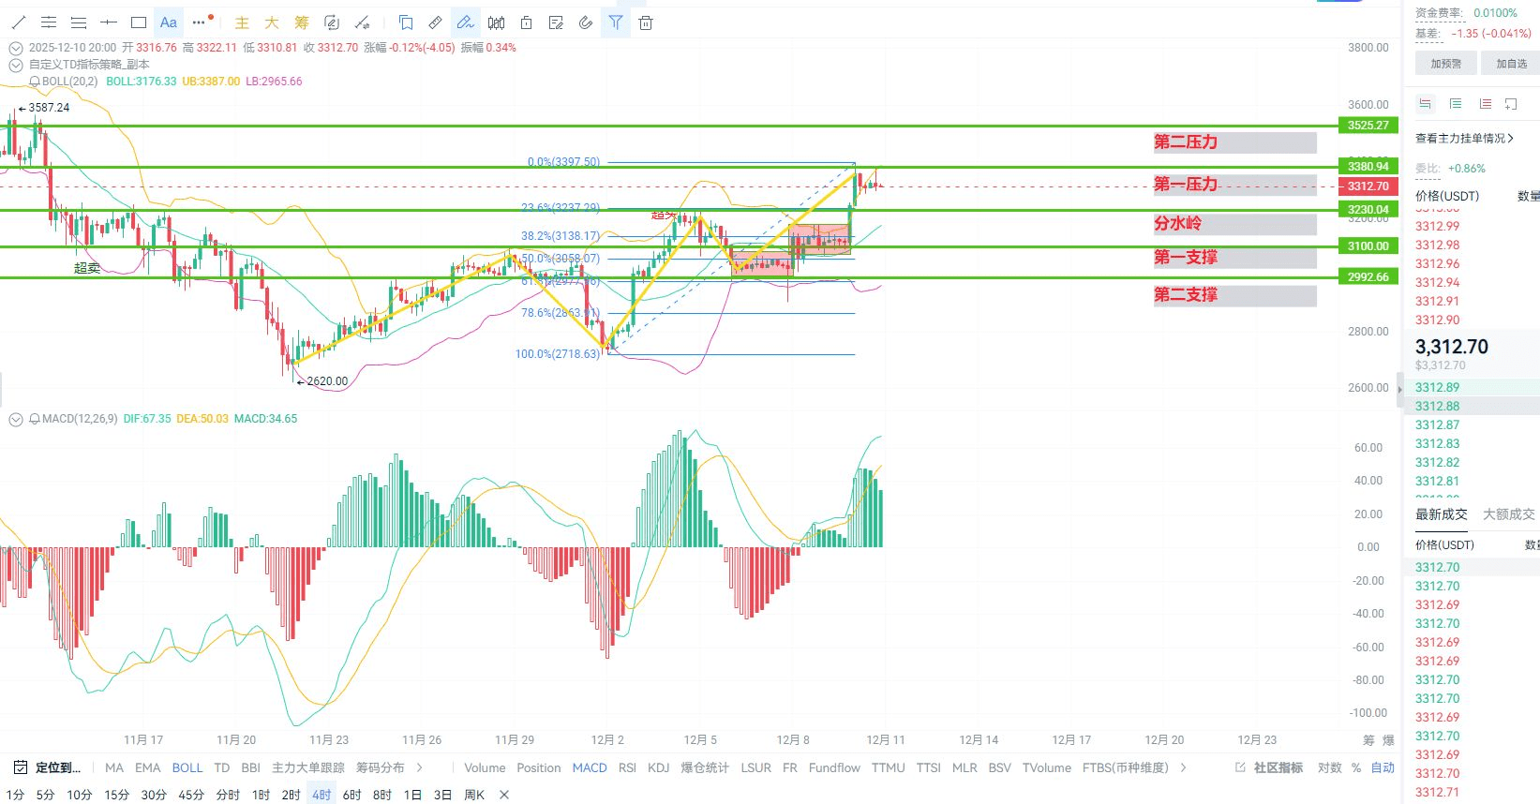1540x804 pixels.
Task: Open the more drawing tools ellipsis menu
Action: [x=199, y=22]
